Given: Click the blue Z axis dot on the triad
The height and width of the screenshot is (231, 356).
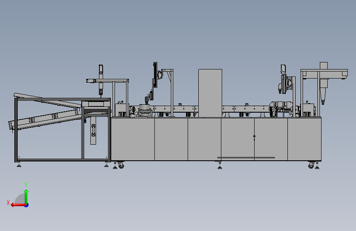Looking at the screenshot, I should 27,205.
